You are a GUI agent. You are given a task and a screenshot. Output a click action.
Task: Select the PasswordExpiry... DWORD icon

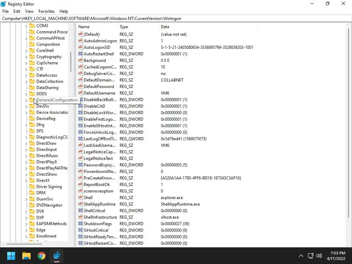[x=80, y=165]
